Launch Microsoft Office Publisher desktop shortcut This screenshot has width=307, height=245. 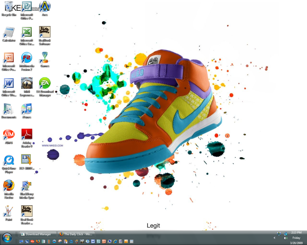[x=27, y=10]
